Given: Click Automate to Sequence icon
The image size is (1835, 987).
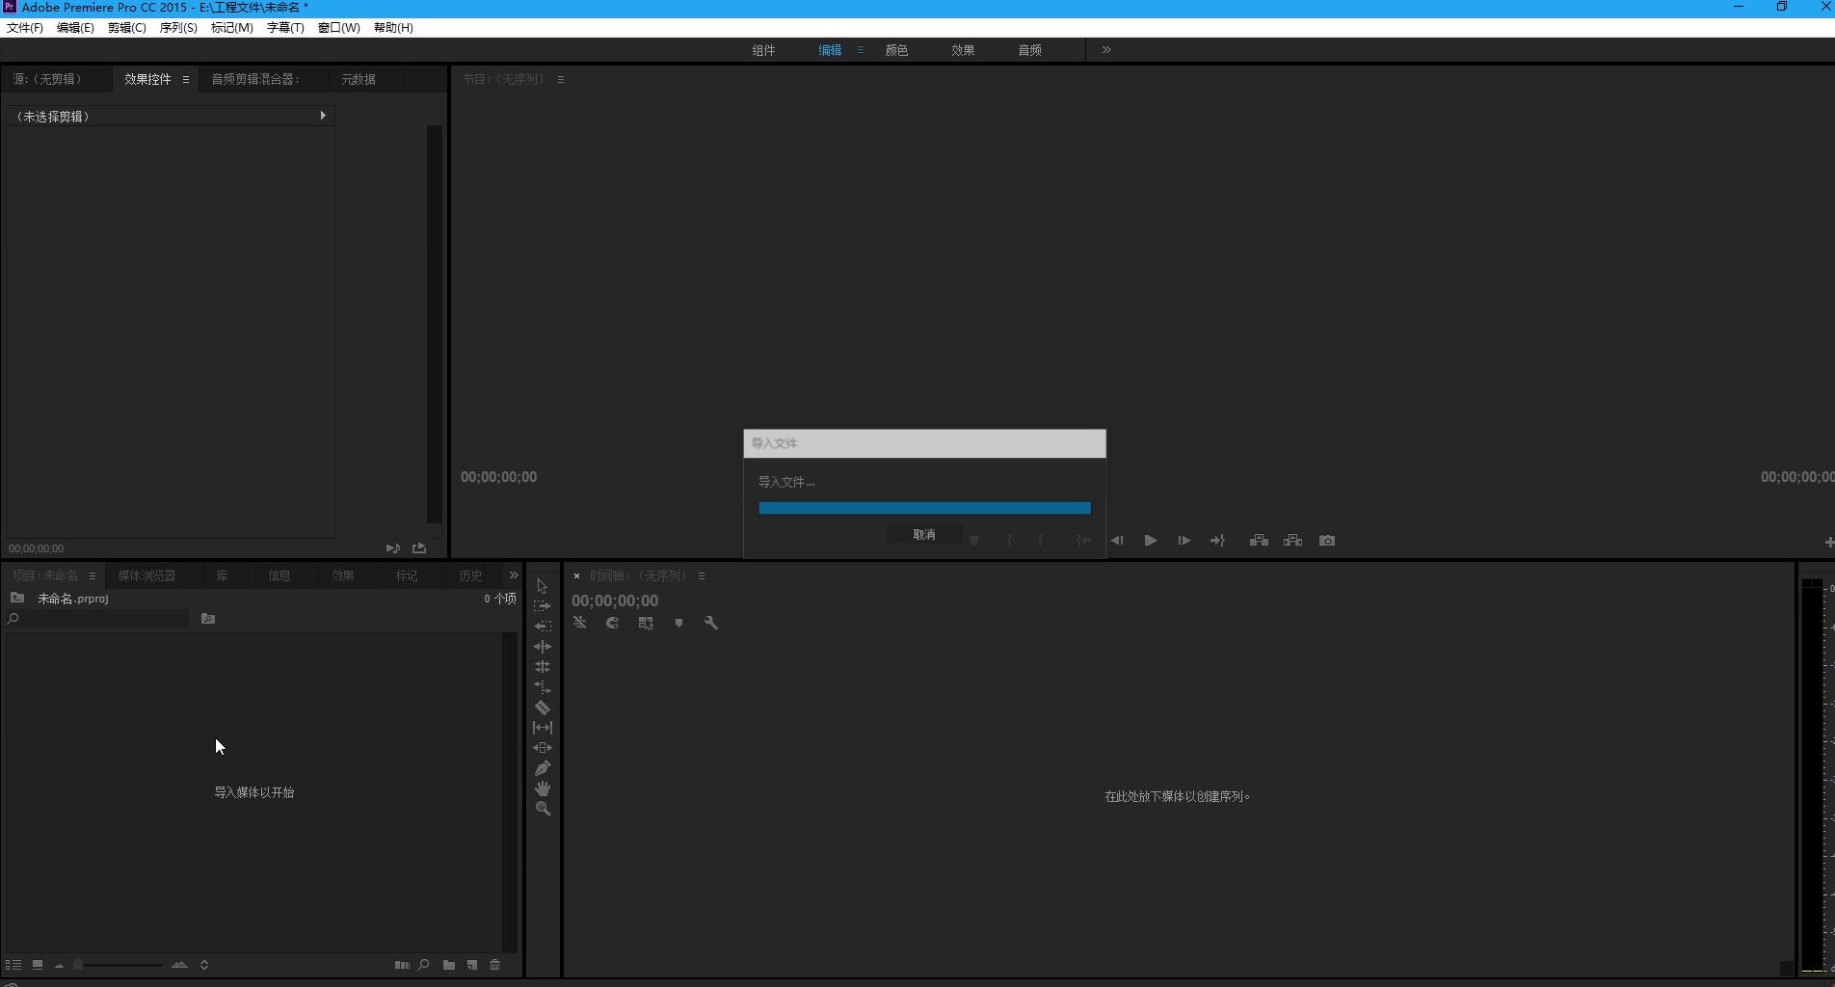Looking at the screenshot, I should [x=402, y=965].
